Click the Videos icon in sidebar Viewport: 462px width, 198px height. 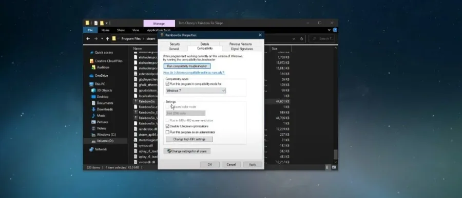coord(93,128)
